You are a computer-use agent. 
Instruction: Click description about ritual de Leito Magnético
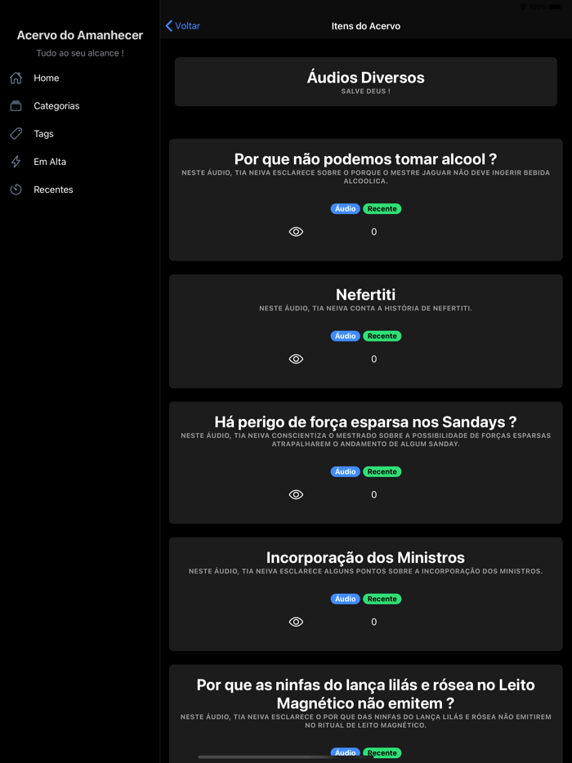(x=365, y=721)
